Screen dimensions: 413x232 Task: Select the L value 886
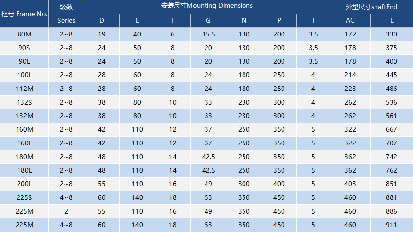pos(392,212)
